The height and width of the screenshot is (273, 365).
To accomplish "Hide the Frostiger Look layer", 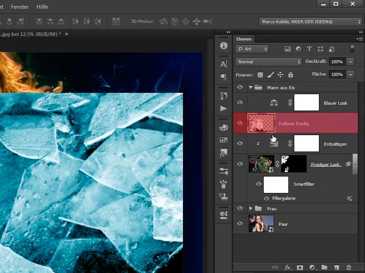I will tap(240, 164).
